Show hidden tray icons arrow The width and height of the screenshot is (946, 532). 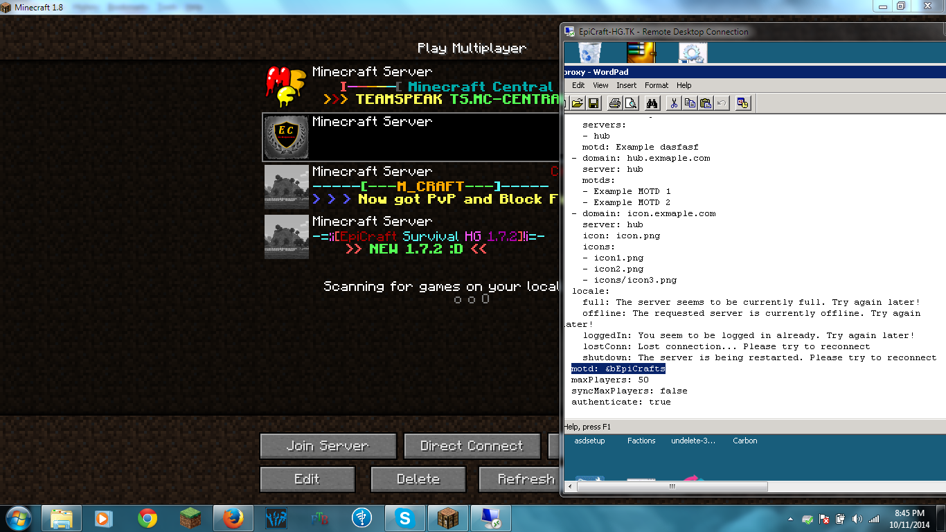[x=790, y=519]
